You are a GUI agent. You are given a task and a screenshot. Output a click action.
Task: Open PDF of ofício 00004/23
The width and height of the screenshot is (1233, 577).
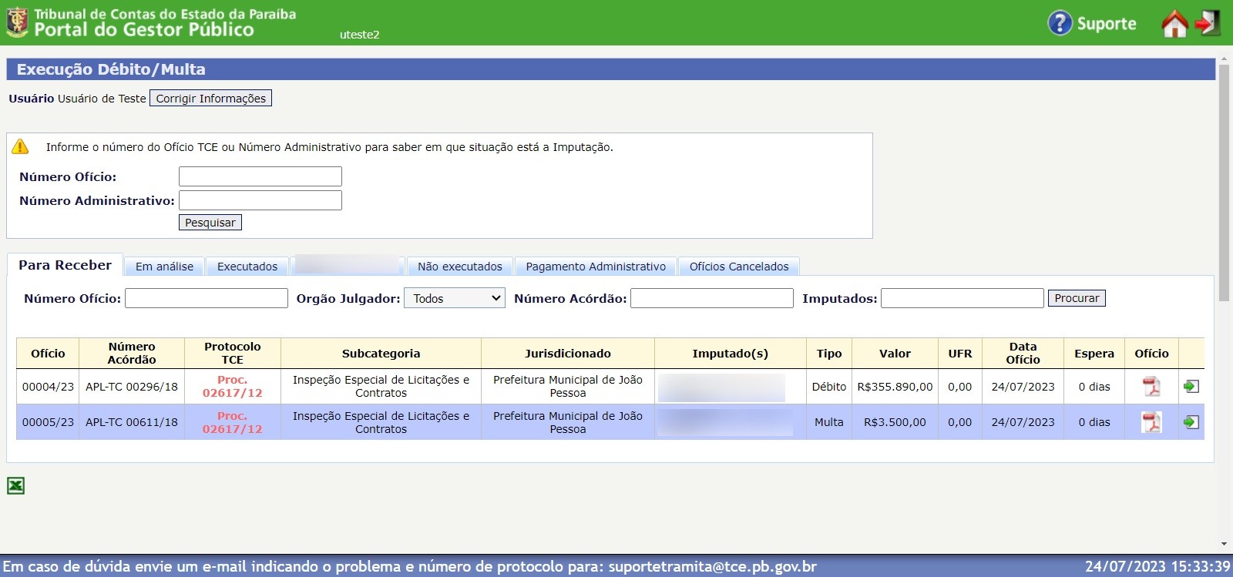(x=1151, y=386)
